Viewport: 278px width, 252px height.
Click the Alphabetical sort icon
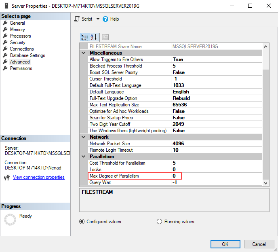pos(94,37)
